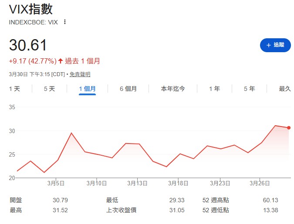Show the 最久 maximum range chart
The image size is (294, 224).
point(284,89)
